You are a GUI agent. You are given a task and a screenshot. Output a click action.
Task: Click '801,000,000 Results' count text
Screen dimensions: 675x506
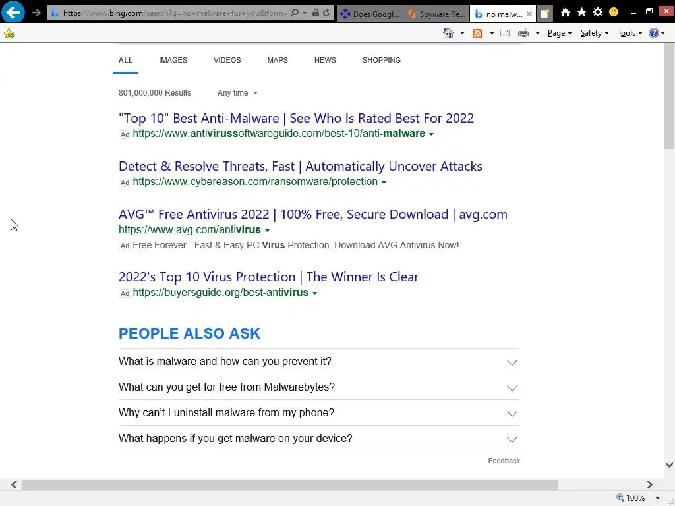(154, 93)
